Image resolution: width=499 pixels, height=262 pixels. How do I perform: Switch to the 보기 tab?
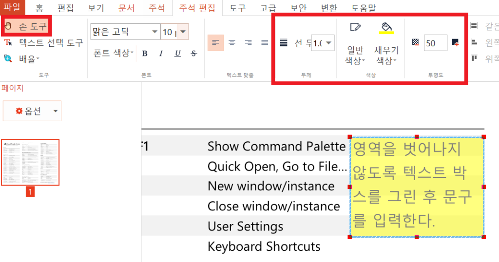coord(96,8)
